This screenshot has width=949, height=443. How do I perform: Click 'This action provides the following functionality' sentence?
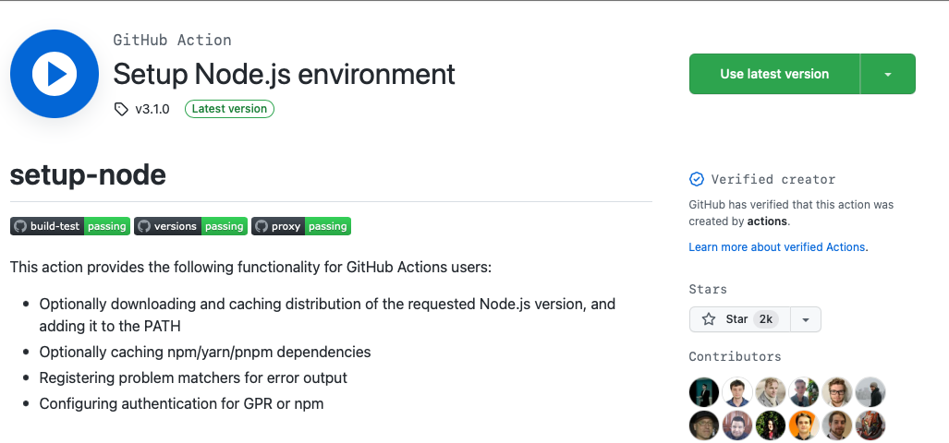tap(250, 267)
